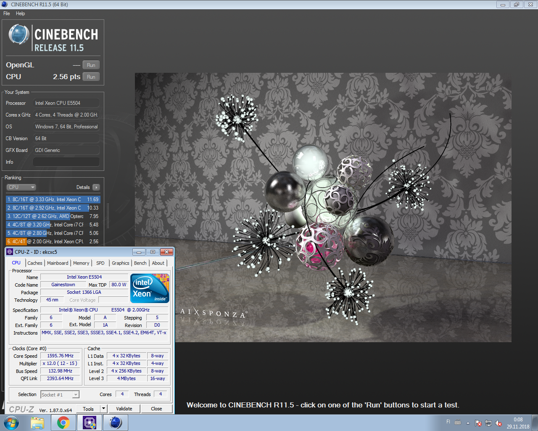Open the Windows Start menu
The image size is (538, 431).
12,423
